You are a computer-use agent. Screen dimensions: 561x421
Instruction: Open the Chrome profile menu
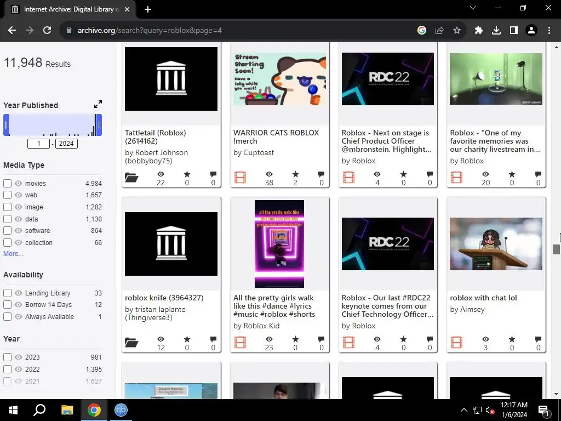click(531, 31)
